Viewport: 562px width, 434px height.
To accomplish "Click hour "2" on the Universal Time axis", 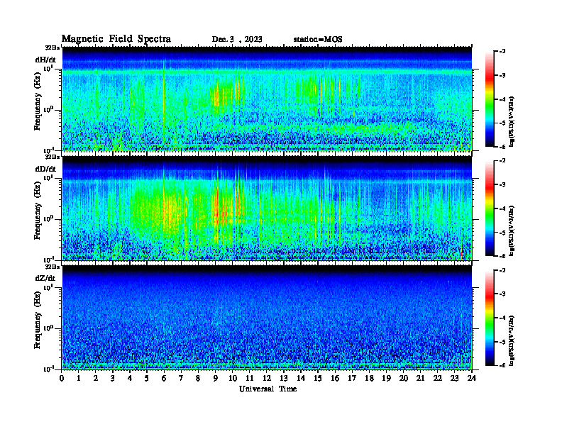I will point(96,379).
